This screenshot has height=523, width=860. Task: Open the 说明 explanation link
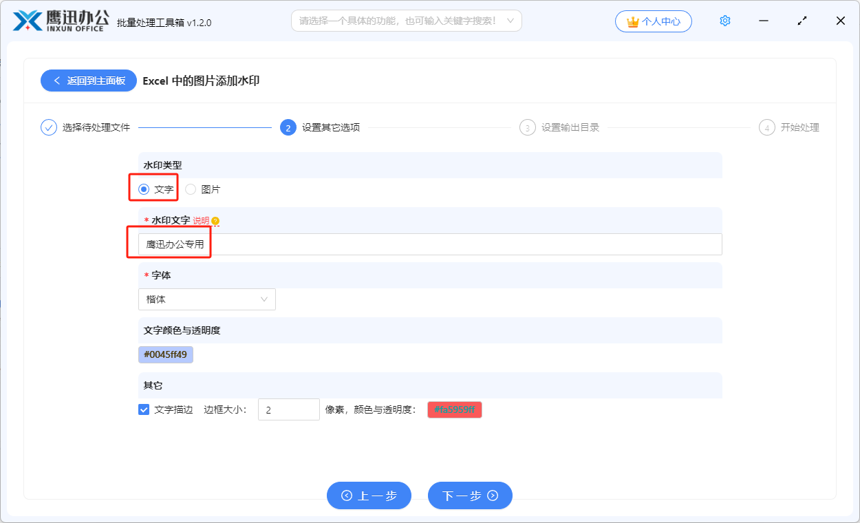pos(201,221)
